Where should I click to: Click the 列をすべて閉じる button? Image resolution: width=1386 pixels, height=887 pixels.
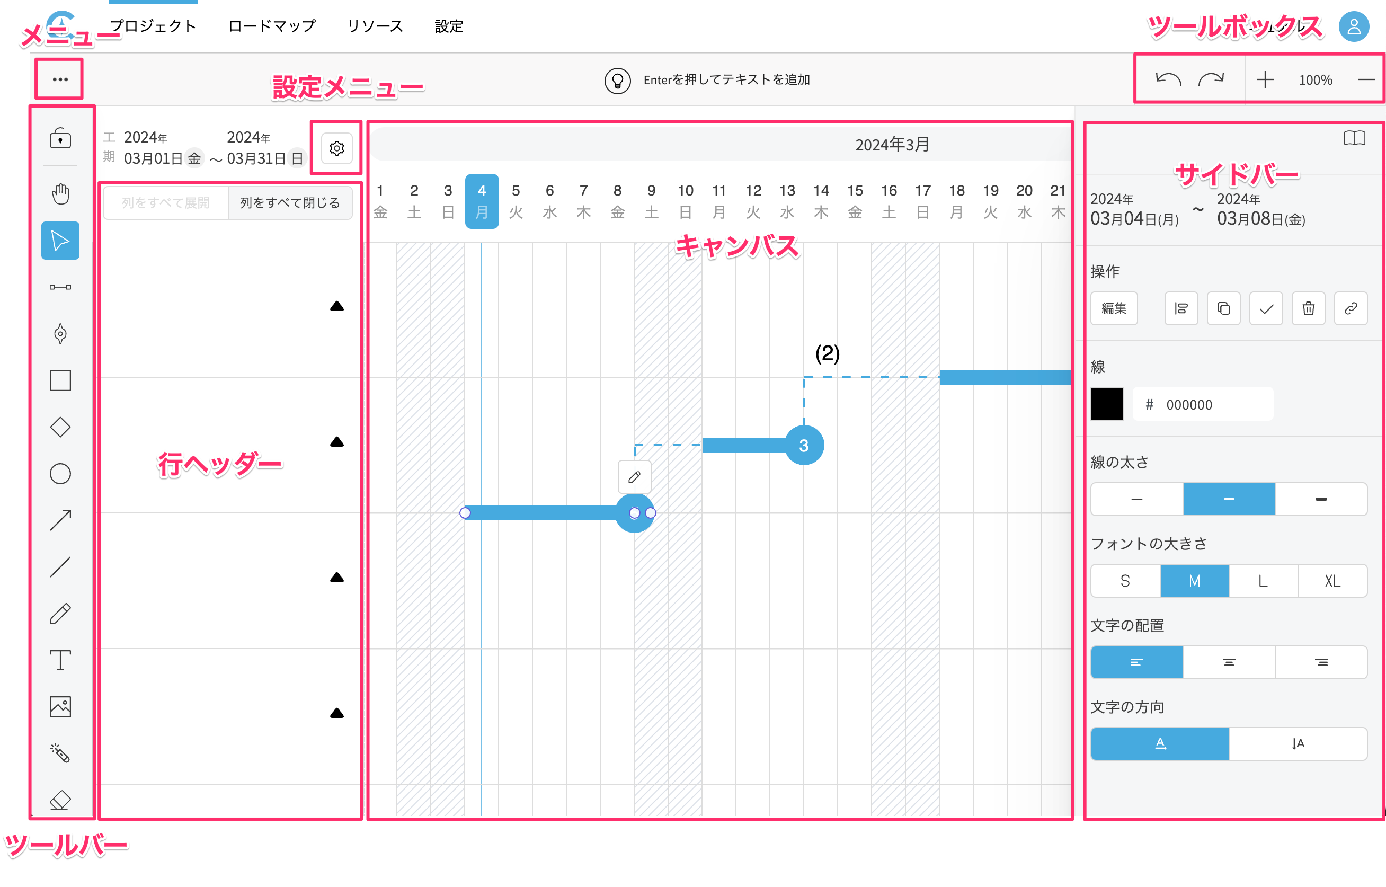click(290, 203)
